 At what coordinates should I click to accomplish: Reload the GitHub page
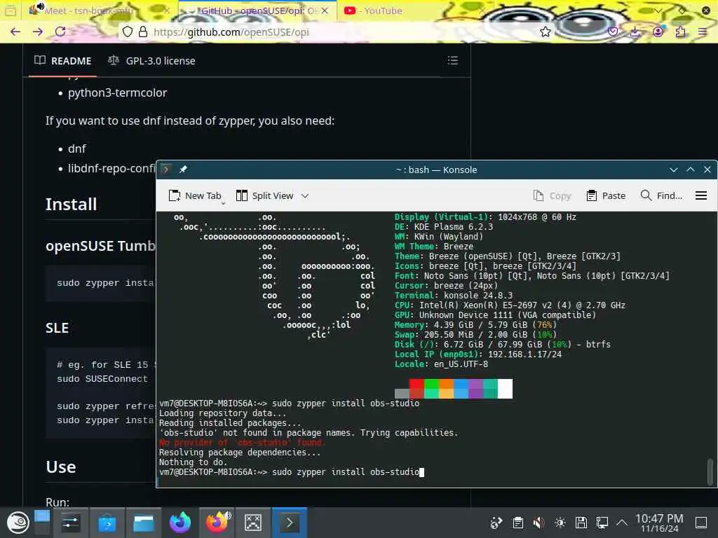60,32
